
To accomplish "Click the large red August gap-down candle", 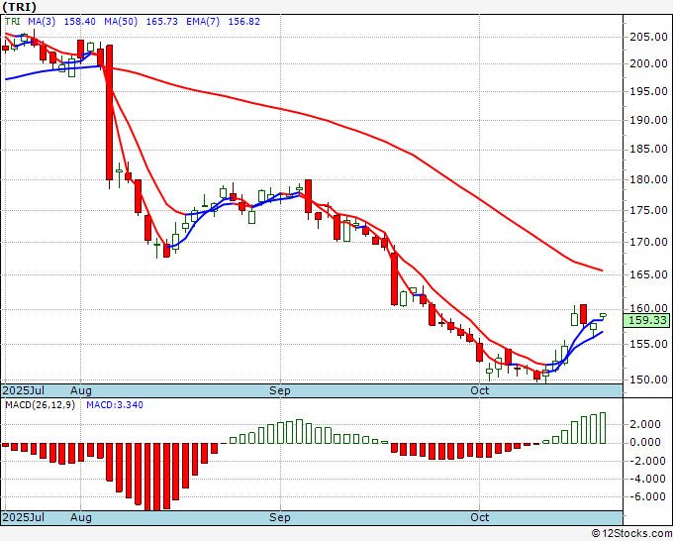I will (110, 112).
